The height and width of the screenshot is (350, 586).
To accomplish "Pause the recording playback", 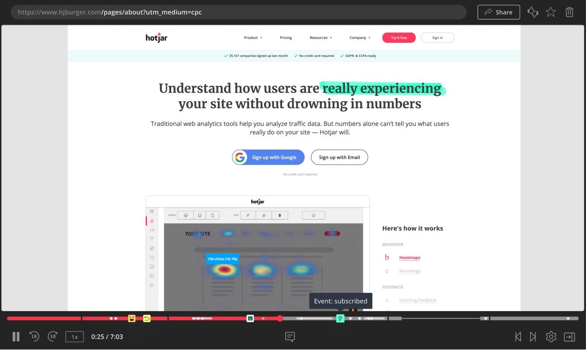I will 16,337.
